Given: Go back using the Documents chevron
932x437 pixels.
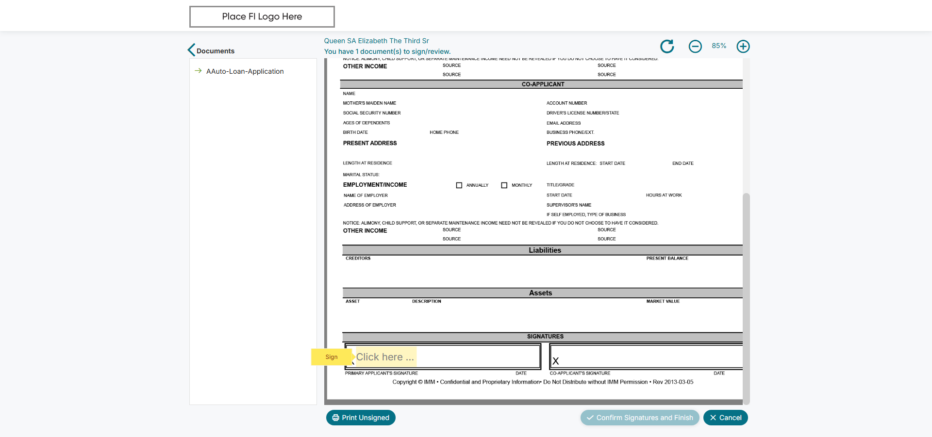Looking at the screenshot, I should (x=191, y=50).
